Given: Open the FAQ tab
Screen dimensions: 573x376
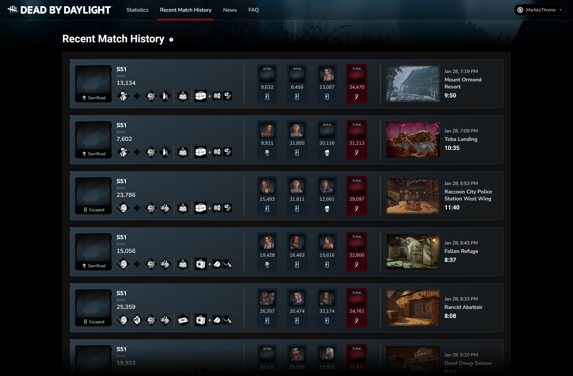Looking at the screenshot, I should click(254, 10).
